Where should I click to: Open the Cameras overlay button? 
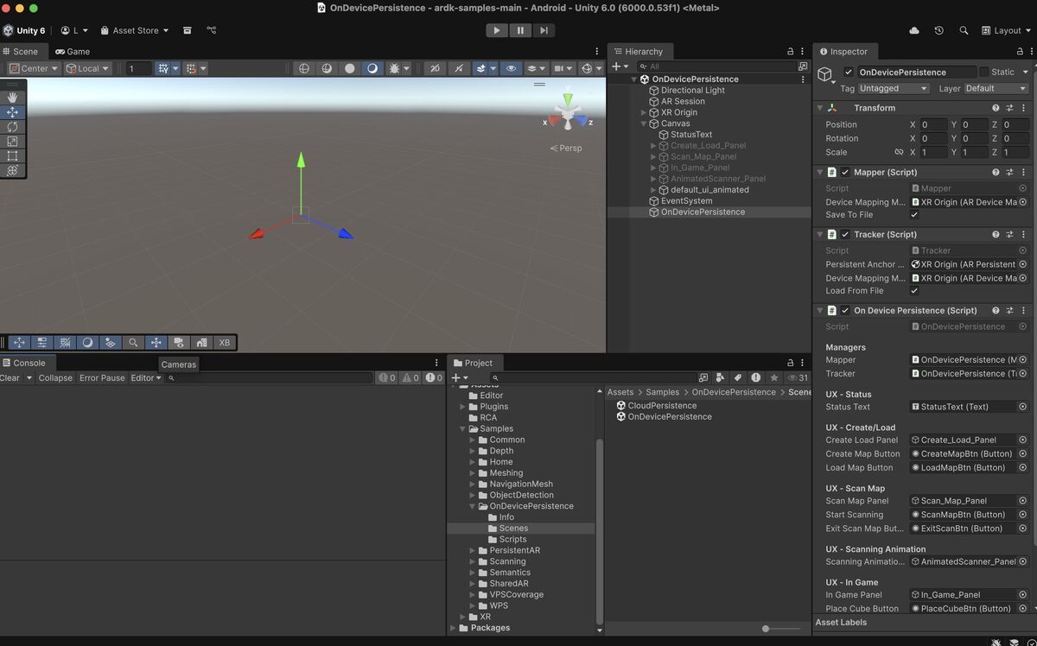tap(178, 342)
